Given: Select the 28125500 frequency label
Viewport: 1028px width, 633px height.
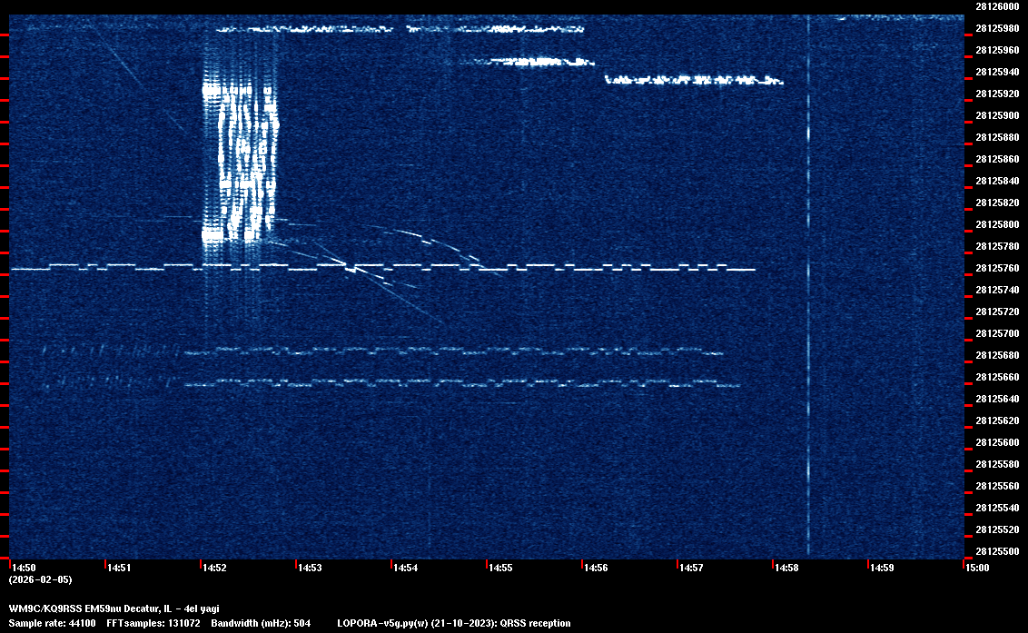Looking at the screenshot, I should [997, 551].
